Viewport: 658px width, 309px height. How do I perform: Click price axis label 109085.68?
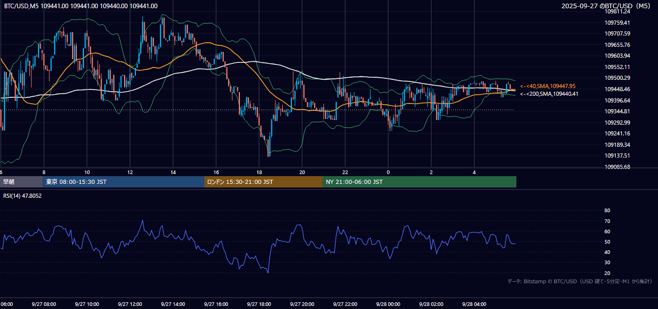click(617, 167)
